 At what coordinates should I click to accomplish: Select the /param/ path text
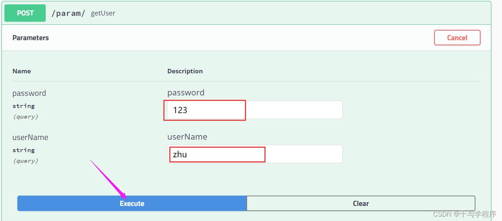(x=68, y=13)
